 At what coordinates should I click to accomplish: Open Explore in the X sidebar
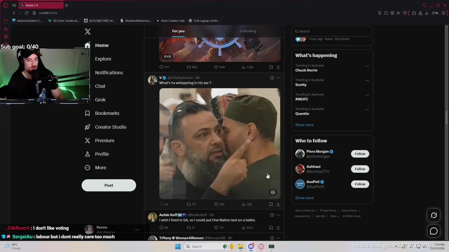[103, 59]
